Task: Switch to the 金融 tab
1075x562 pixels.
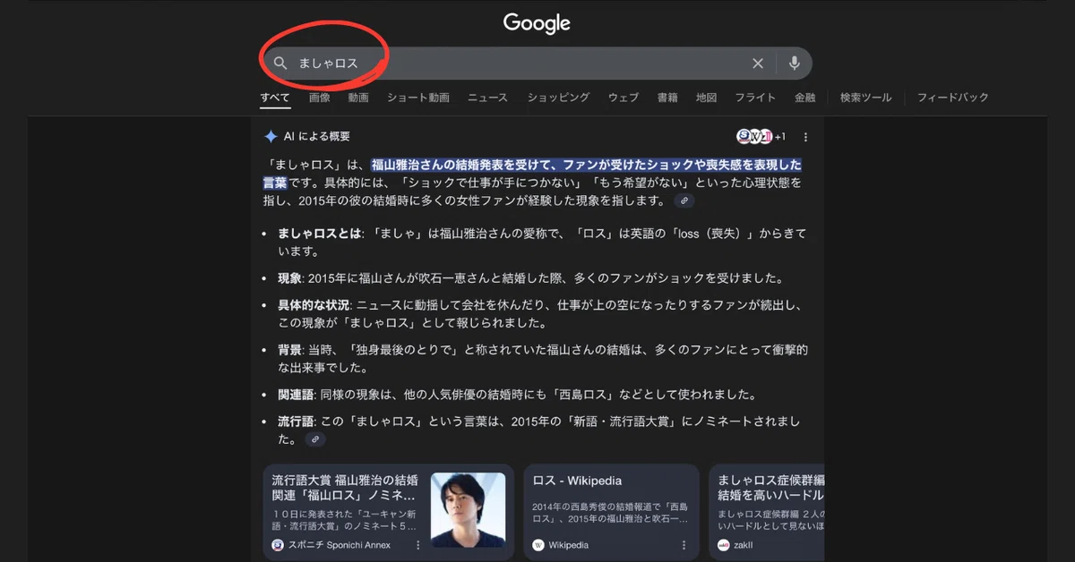Action: pos(804,98)
